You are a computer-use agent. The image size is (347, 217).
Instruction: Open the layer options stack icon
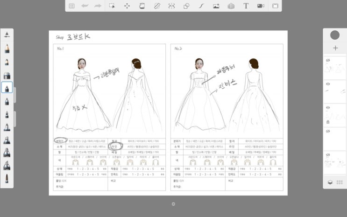tap(330, 182)
